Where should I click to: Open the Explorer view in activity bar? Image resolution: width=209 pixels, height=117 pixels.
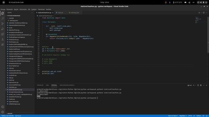(3, 13)
